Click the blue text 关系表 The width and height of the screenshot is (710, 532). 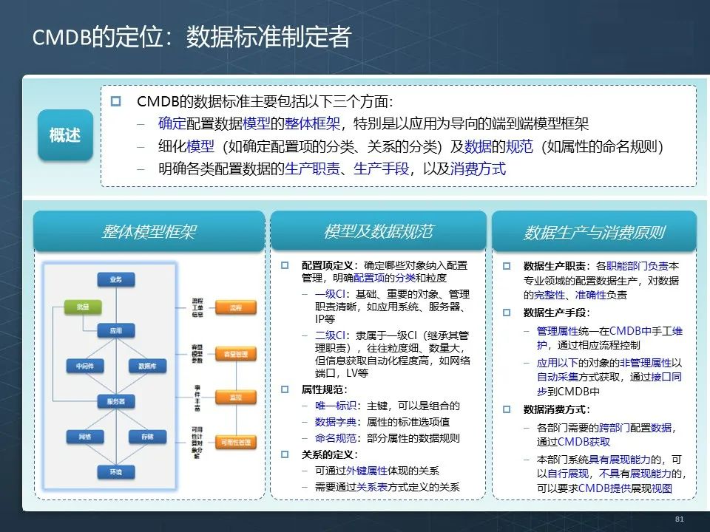pyautogui.click(x=372, y=487)
